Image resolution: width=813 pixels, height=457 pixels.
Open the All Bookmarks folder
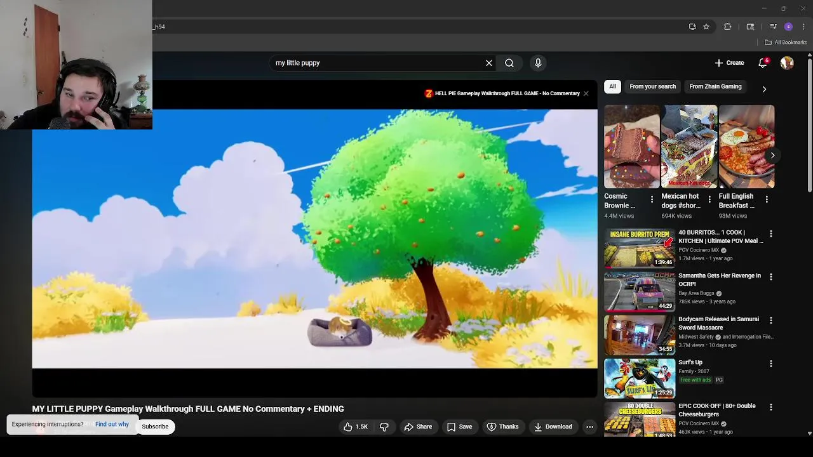[x=786, y=43]
